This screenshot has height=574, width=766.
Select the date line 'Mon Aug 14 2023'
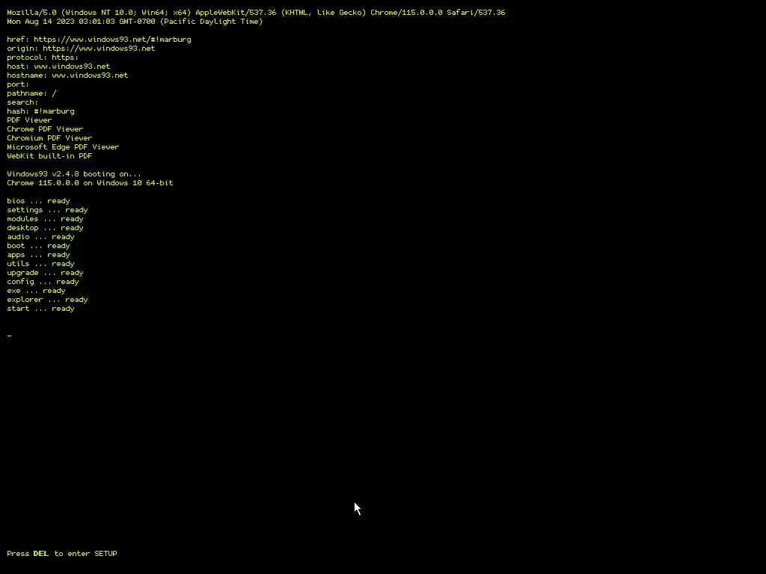135,22
